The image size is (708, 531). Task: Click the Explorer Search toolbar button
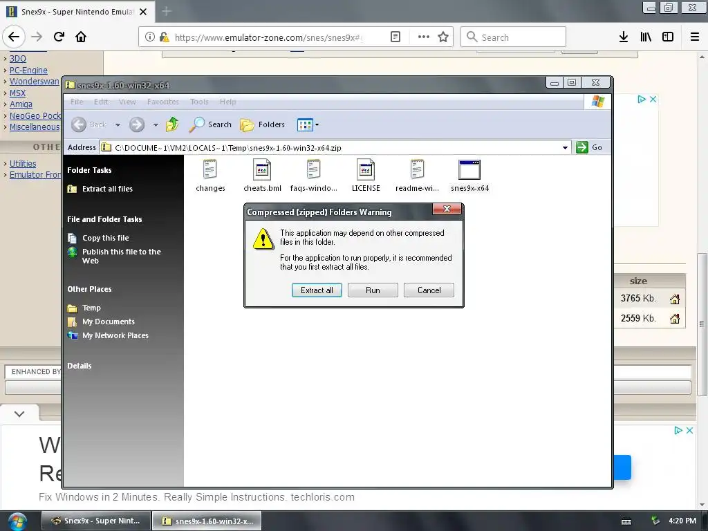point(210,124)
